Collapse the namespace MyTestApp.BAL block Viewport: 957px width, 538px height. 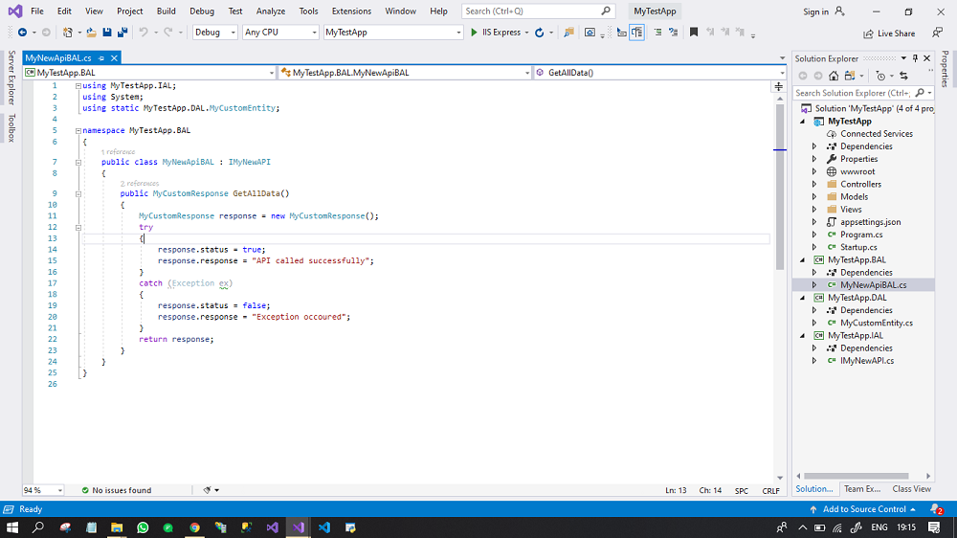point(78,130)
